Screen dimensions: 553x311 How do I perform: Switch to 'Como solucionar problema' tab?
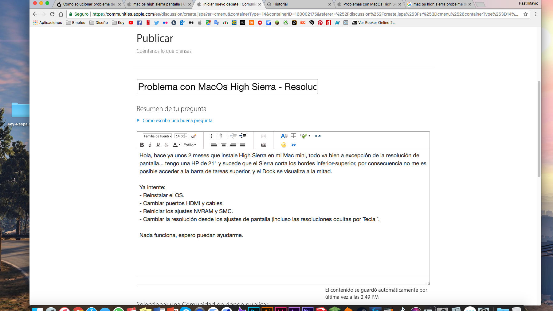tap(89, 4)
